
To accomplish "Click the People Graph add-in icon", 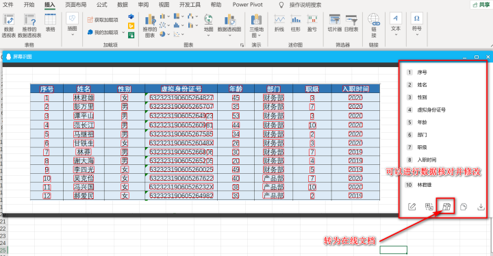I will click(x=131, y=35).
